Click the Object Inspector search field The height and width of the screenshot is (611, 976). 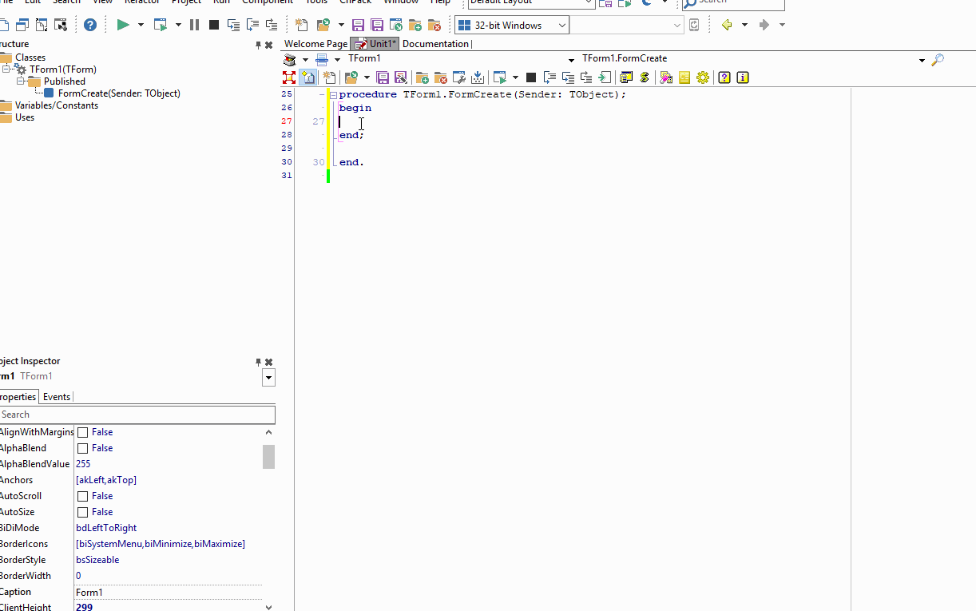coord(136,415)
